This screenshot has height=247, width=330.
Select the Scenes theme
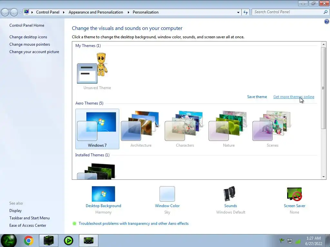point(272,129)
